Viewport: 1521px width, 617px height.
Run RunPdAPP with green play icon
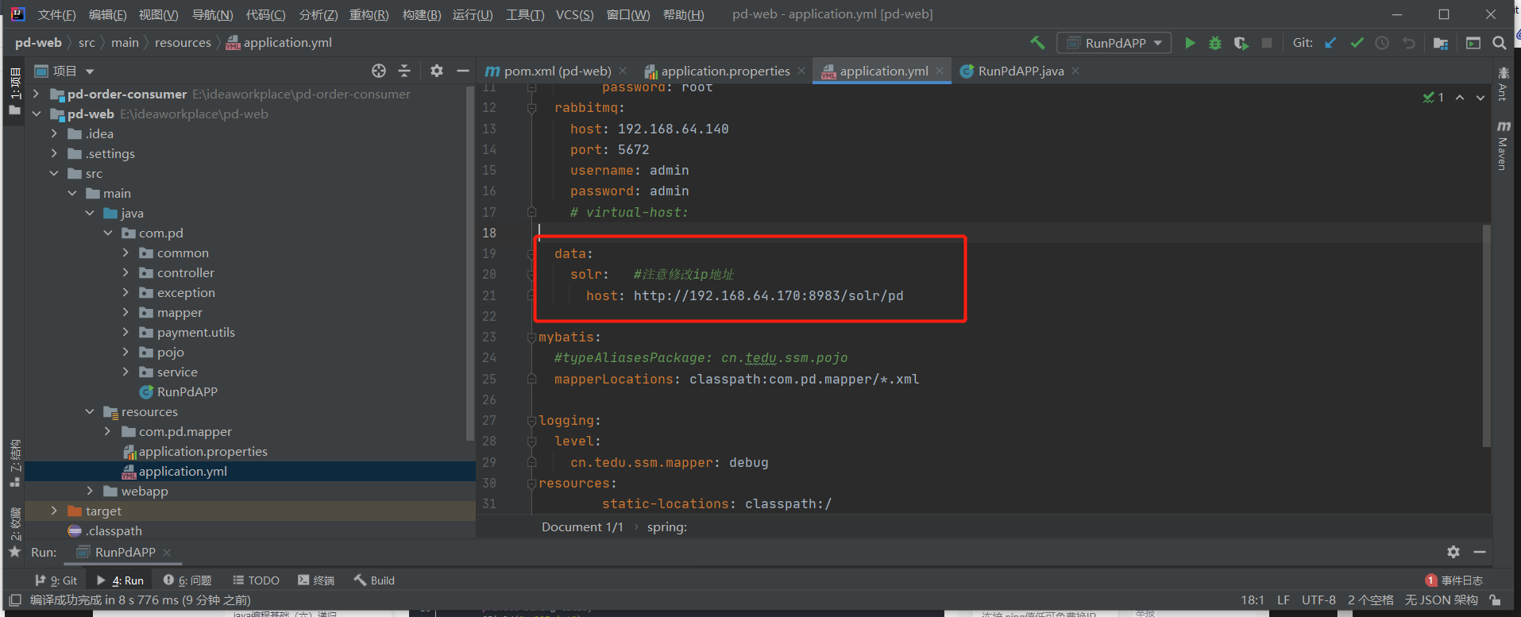(x=1190, y=43)
